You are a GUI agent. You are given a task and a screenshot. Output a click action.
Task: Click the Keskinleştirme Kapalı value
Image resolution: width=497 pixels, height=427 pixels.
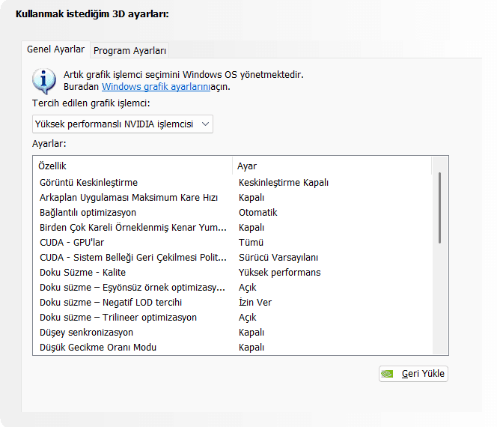coord(284,183)
